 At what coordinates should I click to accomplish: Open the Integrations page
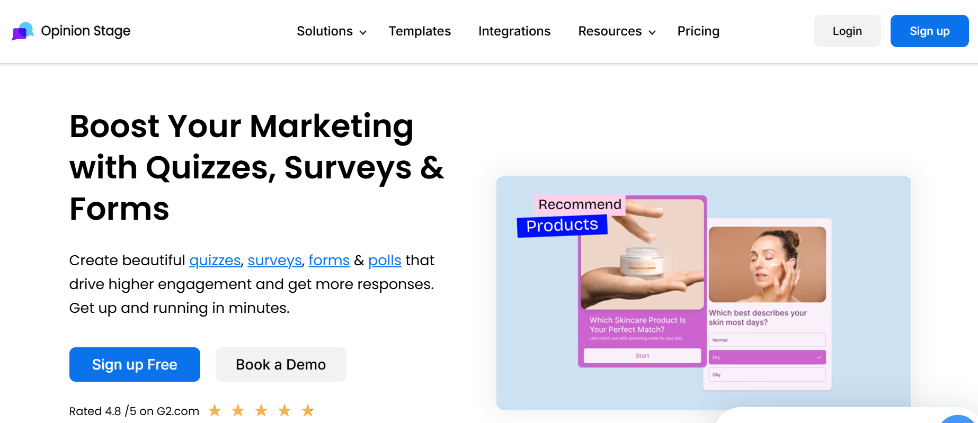514,31
